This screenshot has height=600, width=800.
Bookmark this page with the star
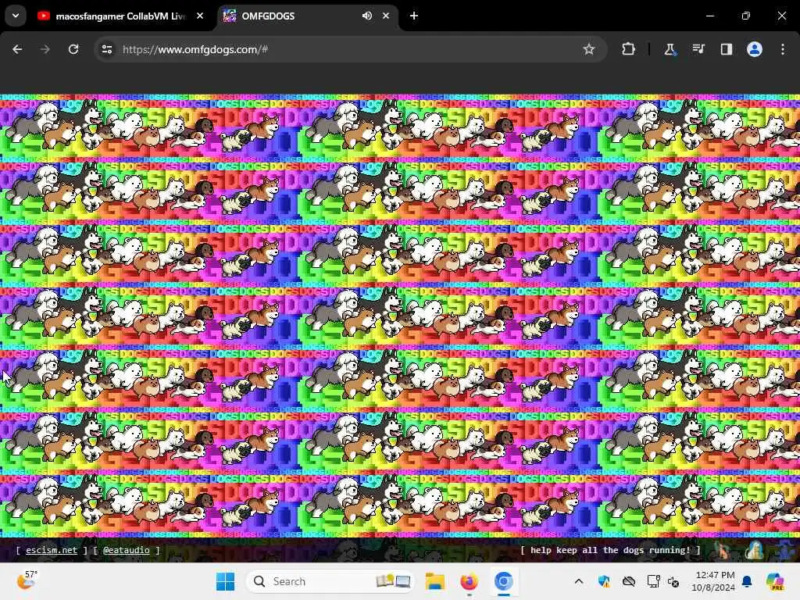589,49
